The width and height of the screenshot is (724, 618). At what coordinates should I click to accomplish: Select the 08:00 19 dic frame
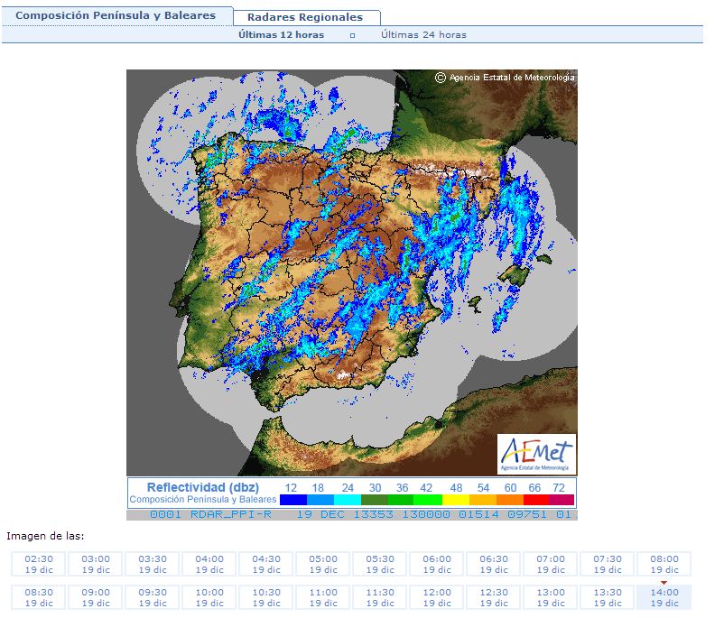tap(664, 564)
